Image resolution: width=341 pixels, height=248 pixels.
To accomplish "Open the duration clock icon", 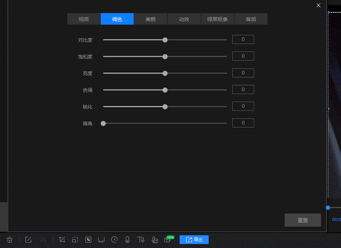I will click(x=114, y=239).
